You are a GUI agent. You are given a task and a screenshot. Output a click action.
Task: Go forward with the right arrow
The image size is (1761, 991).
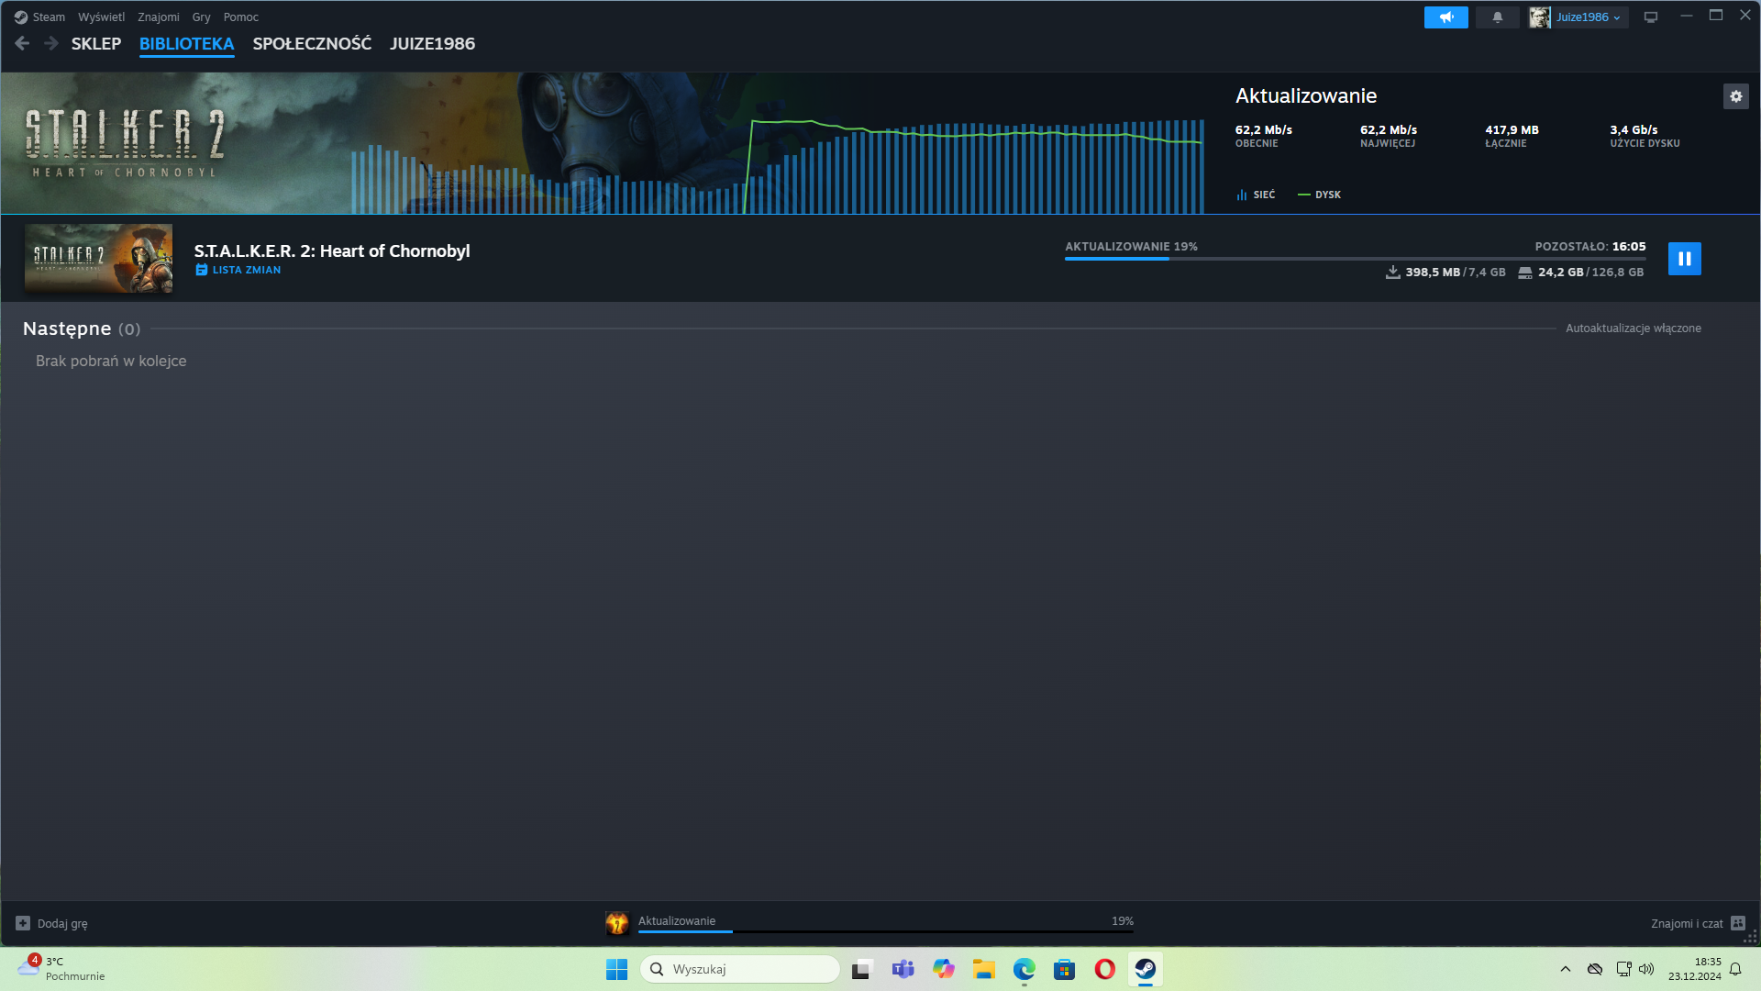51,43
